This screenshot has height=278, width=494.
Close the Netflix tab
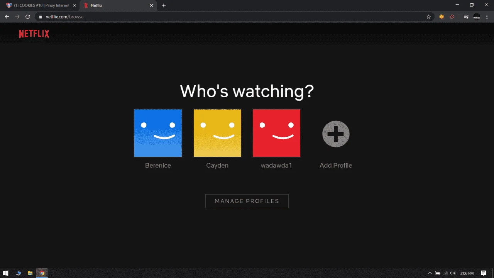pos(151,5)
